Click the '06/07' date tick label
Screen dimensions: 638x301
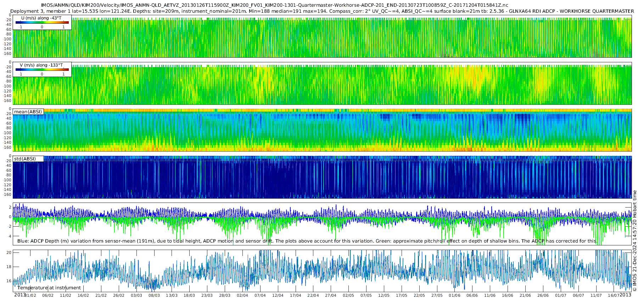578,295
